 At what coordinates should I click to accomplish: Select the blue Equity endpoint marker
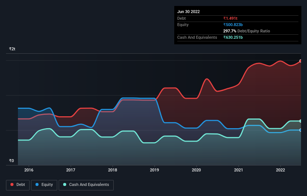click(301, 130)
